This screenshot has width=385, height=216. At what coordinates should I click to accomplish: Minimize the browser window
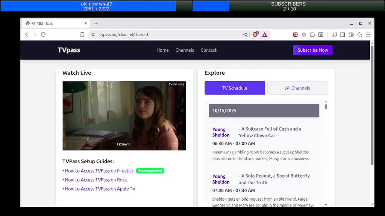(x=352, y=23)
